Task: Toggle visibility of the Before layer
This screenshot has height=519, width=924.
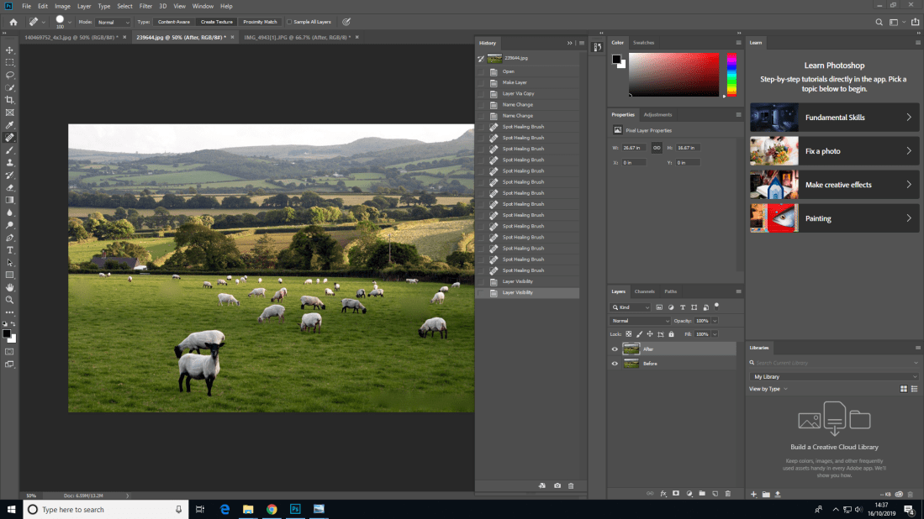Action: pos(615,364)
